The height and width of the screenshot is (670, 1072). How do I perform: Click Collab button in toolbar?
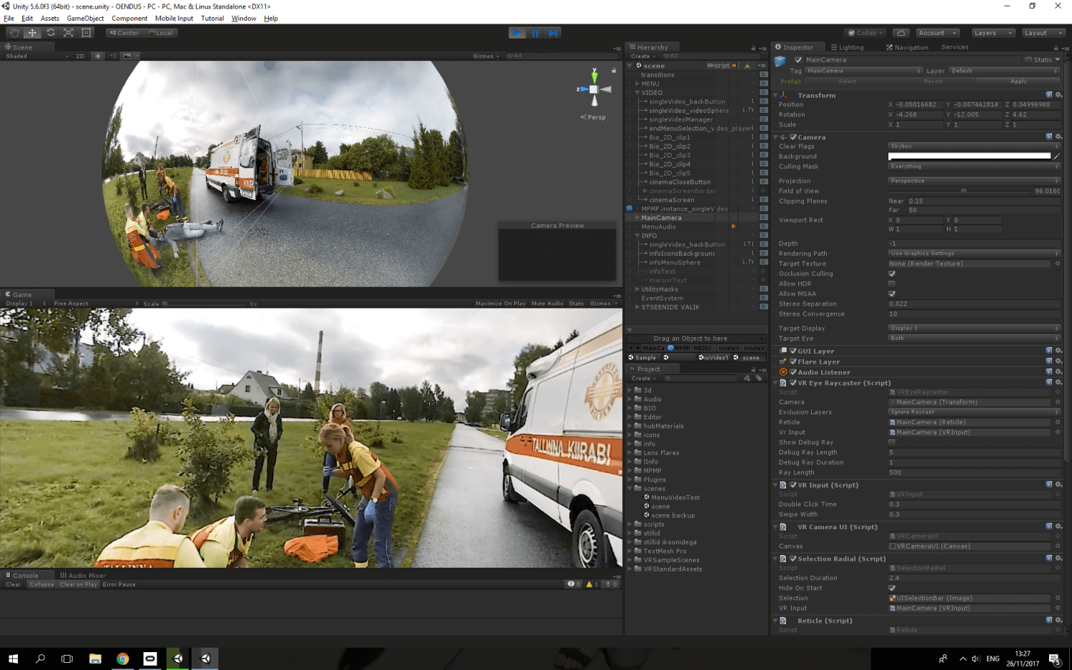[866, 33]
